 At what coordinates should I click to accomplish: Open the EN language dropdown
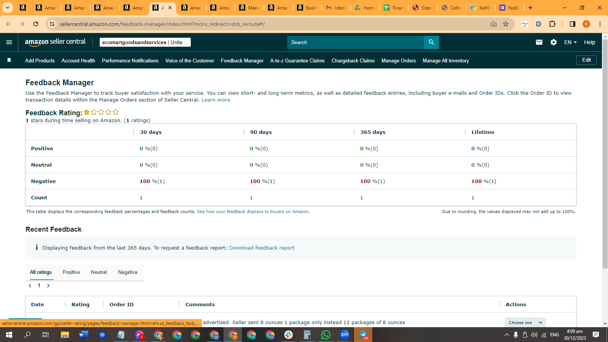570,42
